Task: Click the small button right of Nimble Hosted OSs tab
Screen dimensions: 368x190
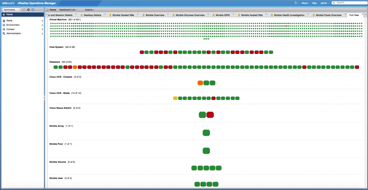Action: (266, 14)
